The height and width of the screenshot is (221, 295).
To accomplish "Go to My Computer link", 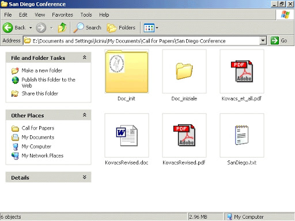I will coord(36,147).
